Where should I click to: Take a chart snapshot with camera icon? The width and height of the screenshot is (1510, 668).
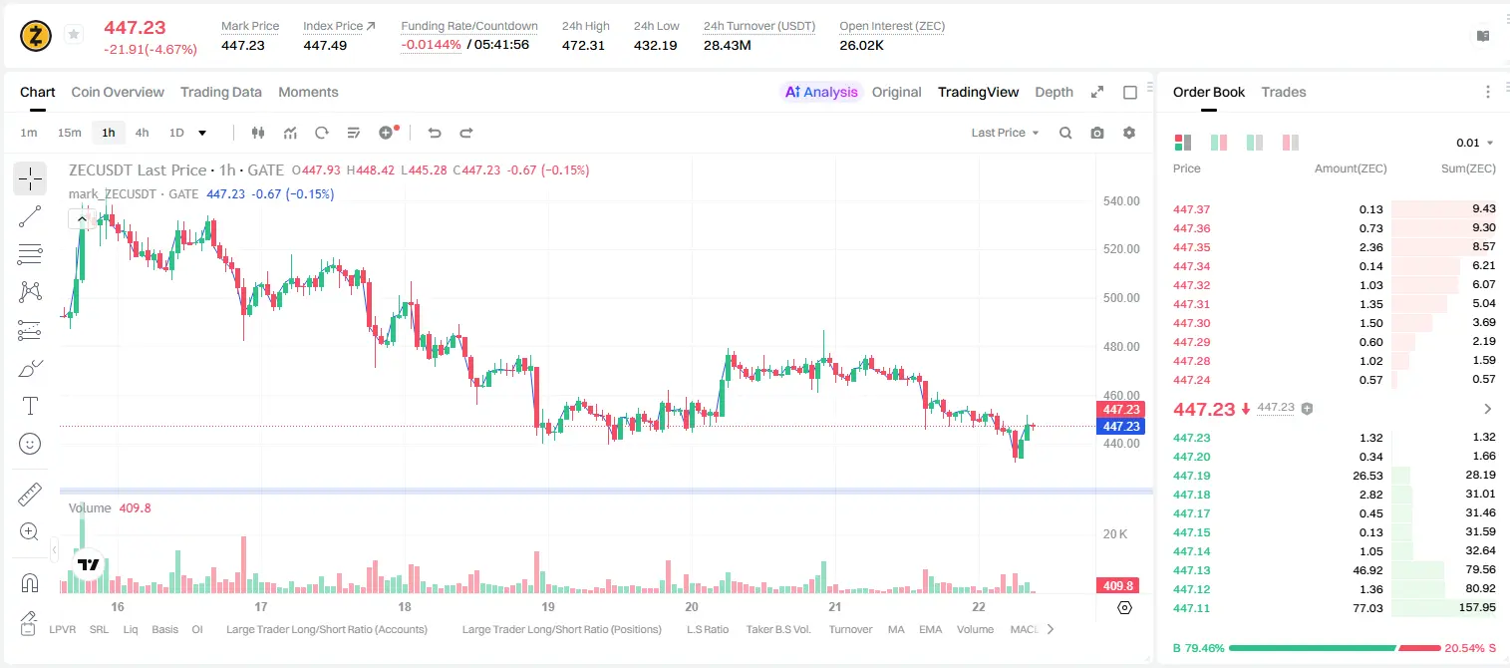[x=1097, y=133]
